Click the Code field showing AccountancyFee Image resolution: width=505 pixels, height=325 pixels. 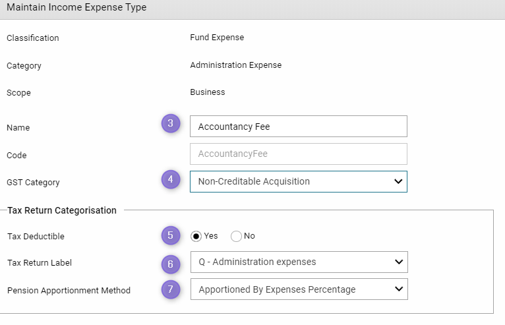pyautogui.click(x=298, y=154)
